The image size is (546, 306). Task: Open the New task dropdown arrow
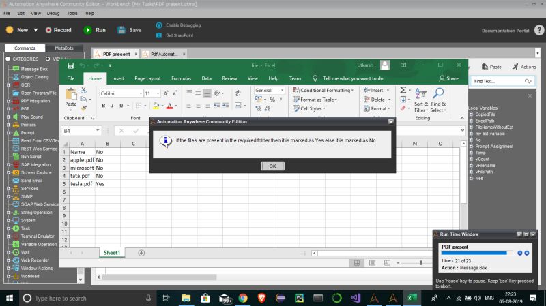(x=35, y=30)
